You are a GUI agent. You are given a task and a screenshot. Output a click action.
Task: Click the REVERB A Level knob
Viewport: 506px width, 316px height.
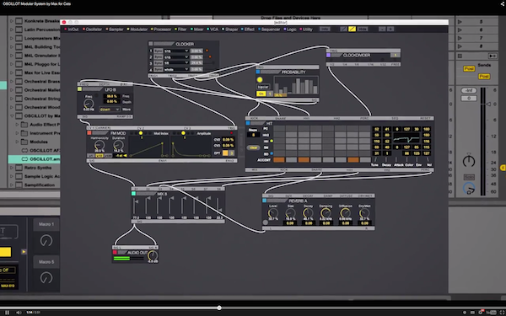[273, 213]
